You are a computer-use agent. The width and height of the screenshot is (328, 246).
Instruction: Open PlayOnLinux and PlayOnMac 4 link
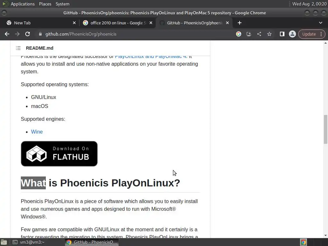pos(151,56)
